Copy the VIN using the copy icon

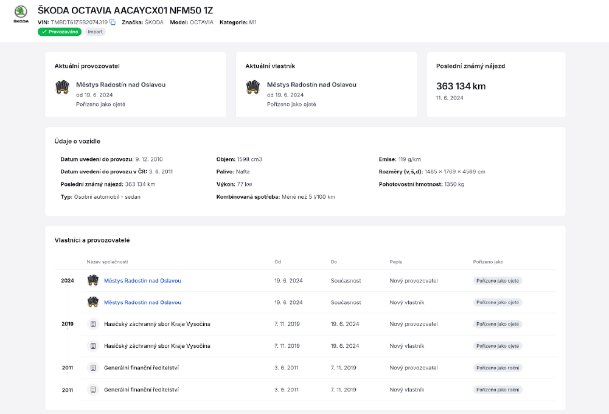click(113, 22)
